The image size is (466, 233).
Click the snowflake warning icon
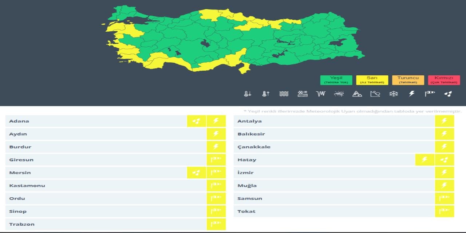(x=393, y=94)
